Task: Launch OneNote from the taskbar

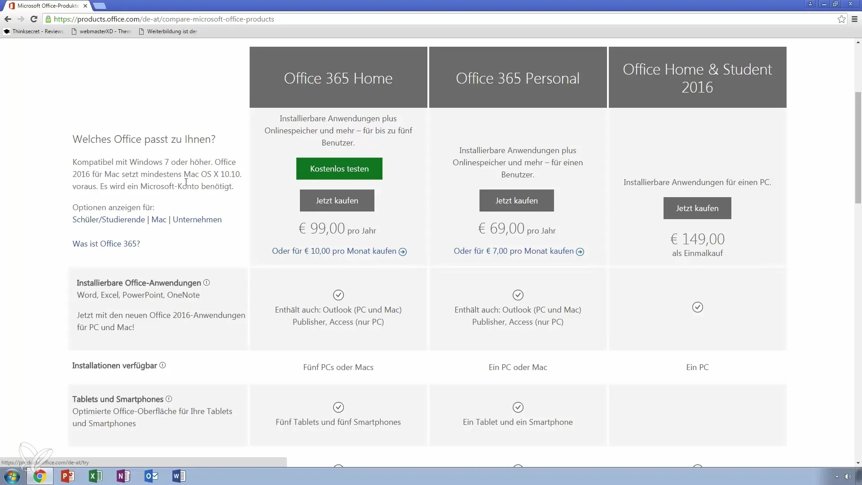Action: pyautogui.click(x=123, y=476)
